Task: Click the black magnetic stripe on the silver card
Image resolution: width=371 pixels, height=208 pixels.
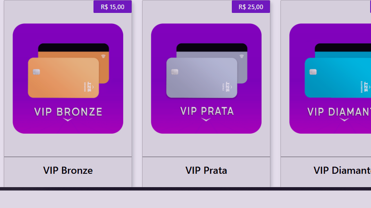Action: click(x=212, y=48)
